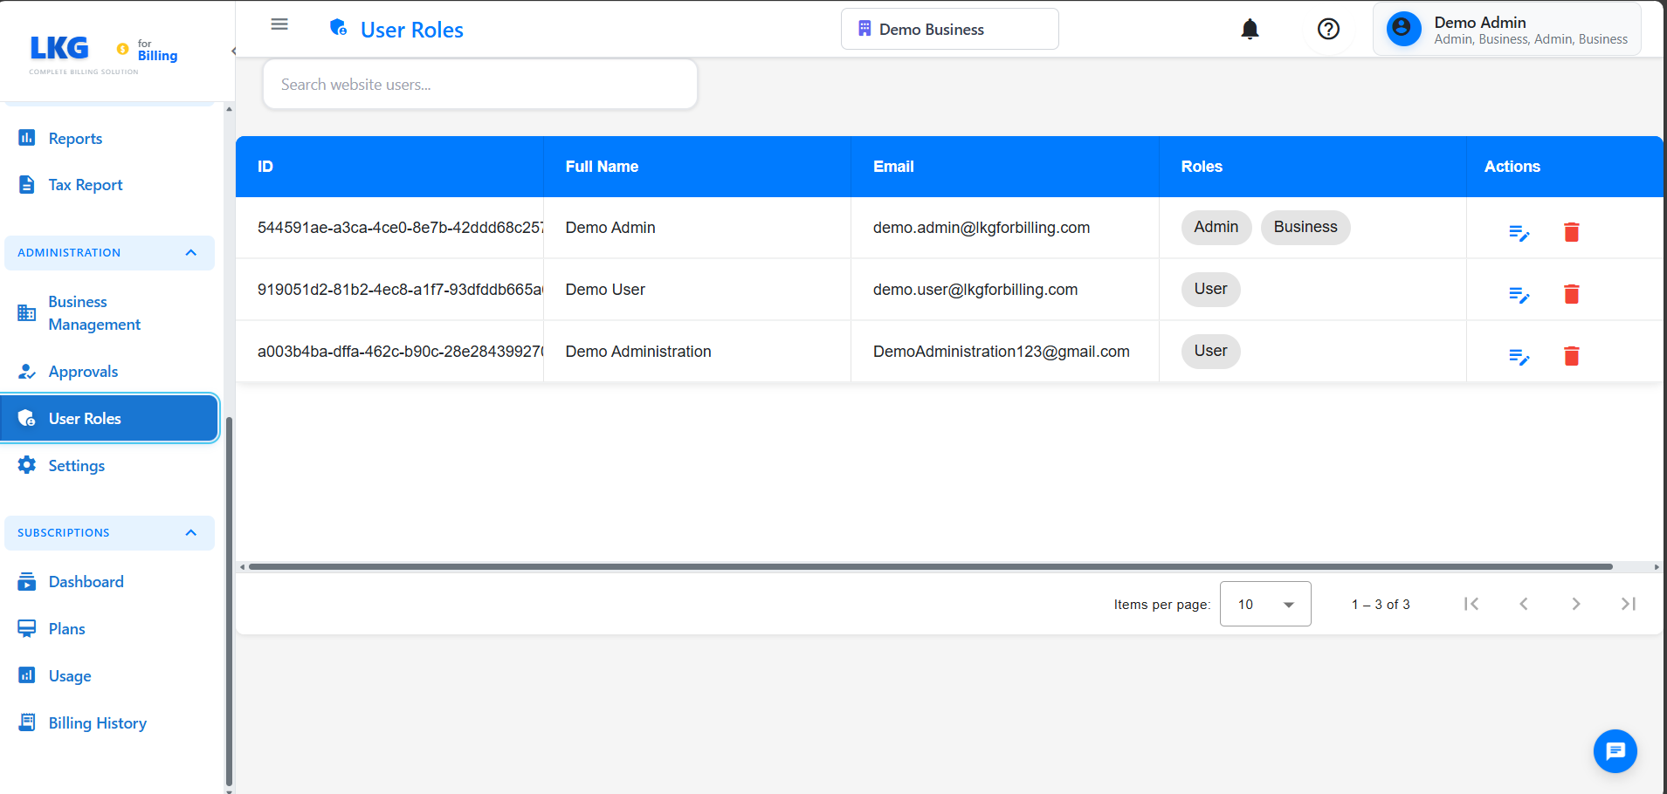Image resolution: width=1667 pixels, height=794 pixels.
Task: Click the Business Management building icon
Action: coord(26,312)
